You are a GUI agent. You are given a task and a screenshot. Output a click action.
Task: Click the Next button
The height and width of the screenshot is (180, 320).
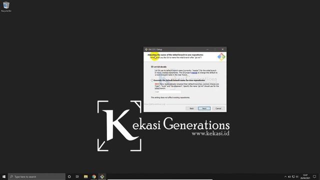point(204,108)
